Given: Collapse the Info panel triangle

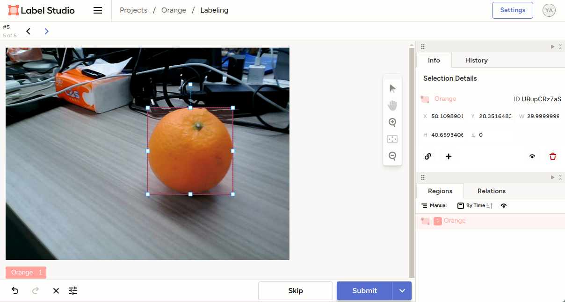Looking at the screenshot, I should pos(553,47).
